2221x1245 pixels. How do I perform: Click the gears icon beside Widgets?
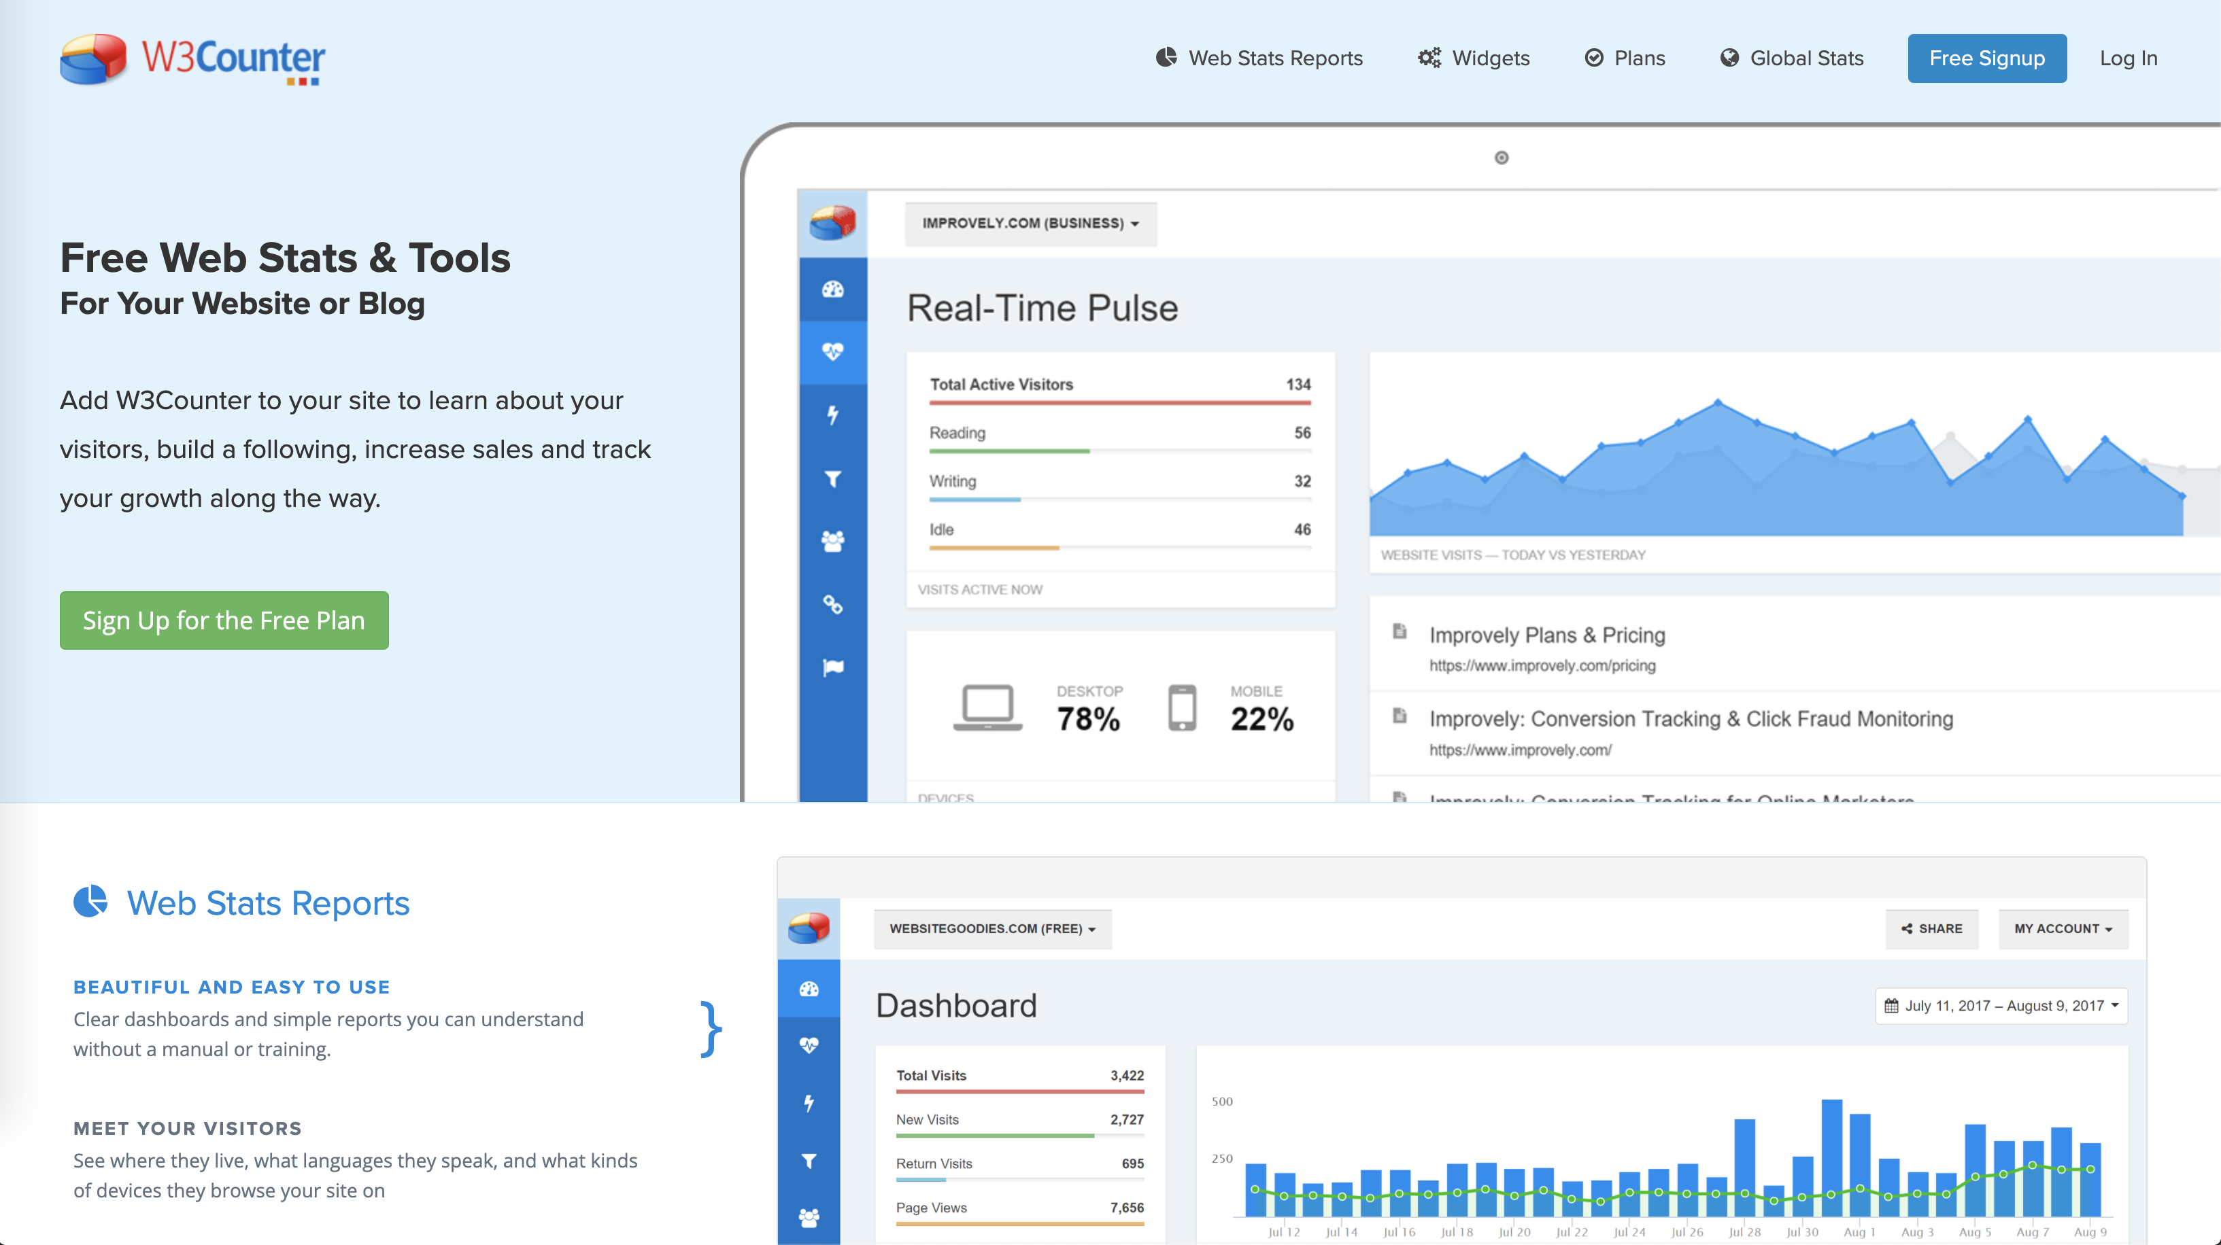coord(1429,58)
